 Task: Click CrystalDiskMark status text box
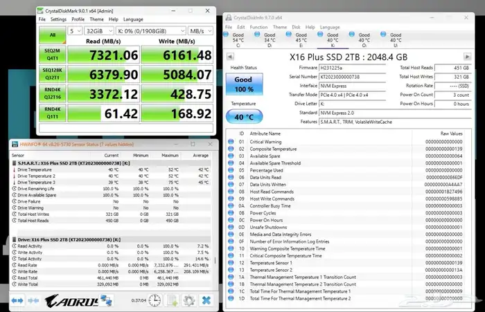point(126,128)
